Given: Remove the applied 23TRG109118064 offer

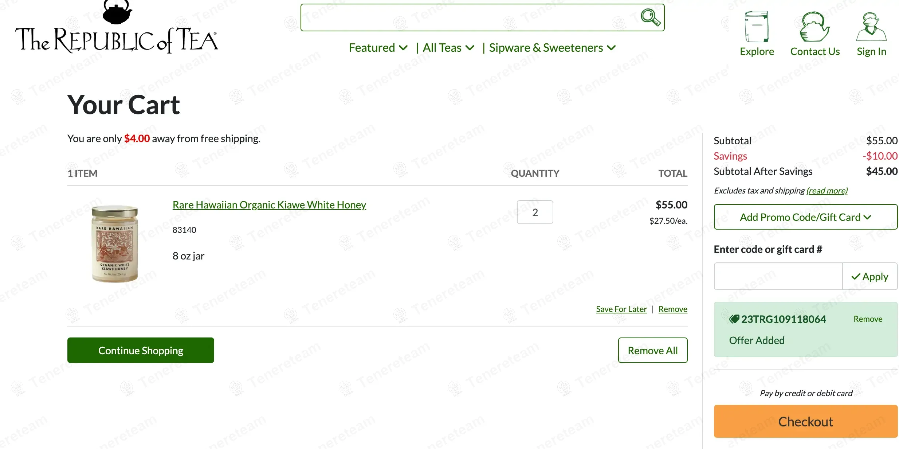Looking at the screenshot, I should pyautogui.click(x=868, y=319).
